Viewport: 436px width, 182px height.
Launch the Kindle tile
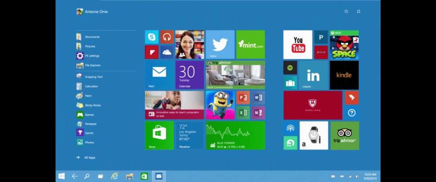[344, 75]
